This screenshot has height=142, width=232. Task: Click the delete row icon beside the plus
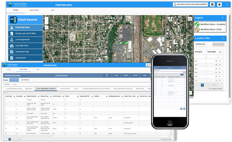pos(8,93)
